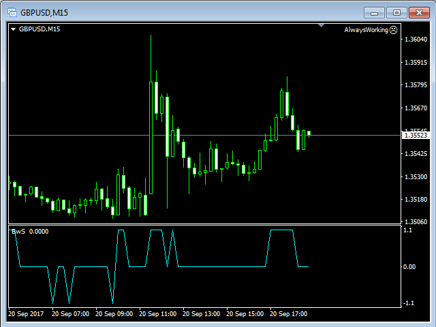Open the GBPUSD,M15 one-click trading arrow
Image resolution: width=436 pixels, height=327 pixels.
point(14,29)
